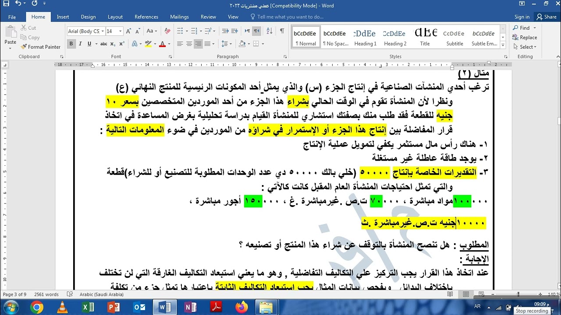Center the paragraph text
This screenshot has width=561, height=315.
pos(189,44)
